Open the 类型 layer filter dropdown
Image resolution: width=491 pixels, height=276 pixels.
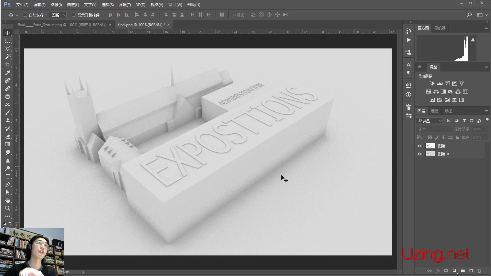coord(429,121)
